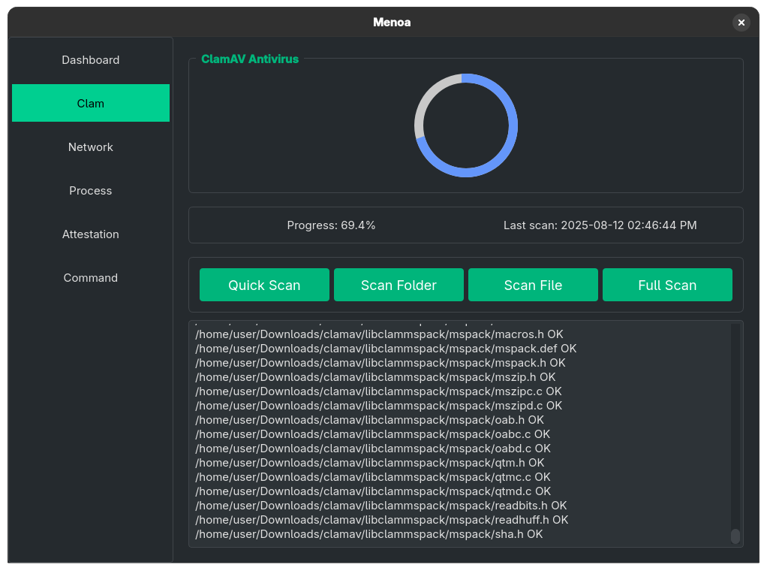Screen dimensions: 767x571
Task: Start a Quick Scan
Action: 264,285
